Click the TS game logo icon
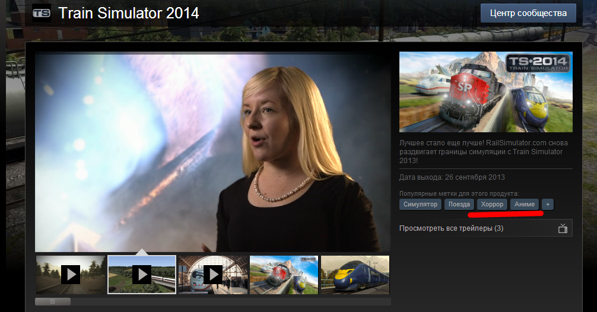The image size is (597, 312). click(x=42, y=13)
